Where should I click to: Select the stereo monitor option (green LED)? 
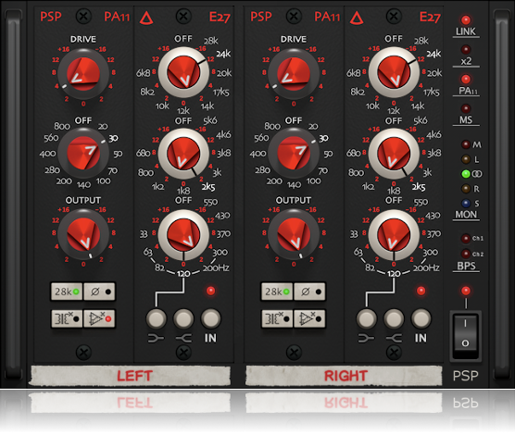(465, 174)
